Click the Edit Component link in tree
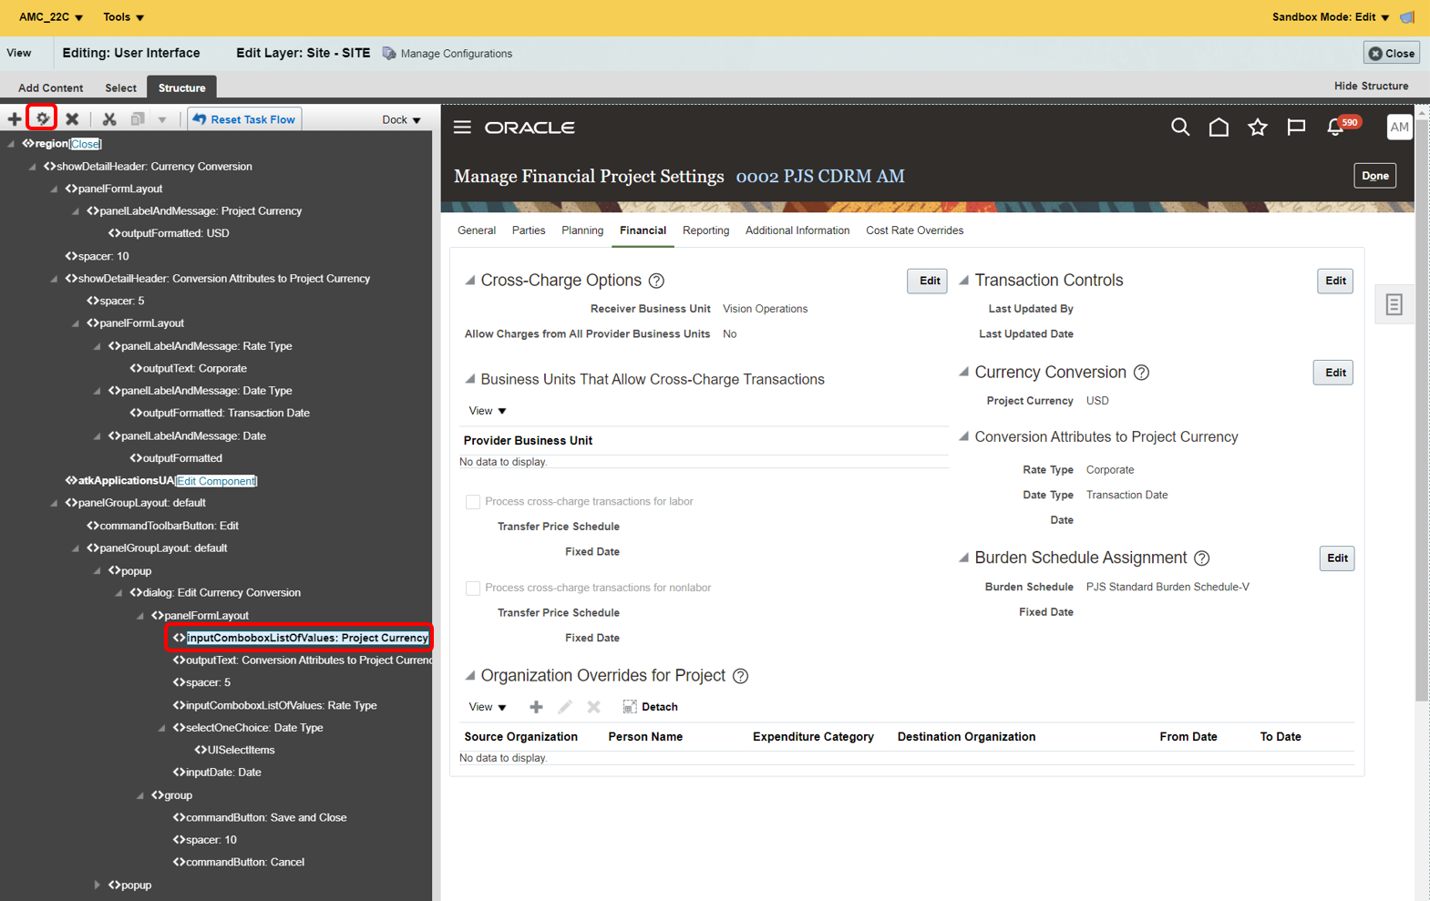Screen dimensions: 1430x901 [x=216, y=481]
